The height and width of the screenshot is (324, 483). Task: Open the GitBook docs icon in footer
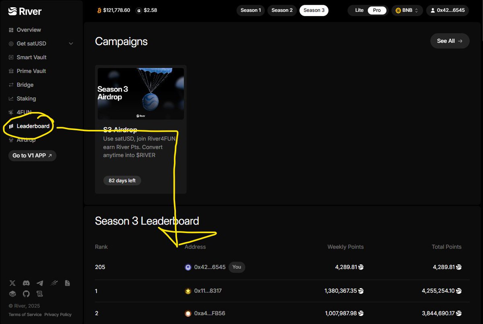point(12,293)
